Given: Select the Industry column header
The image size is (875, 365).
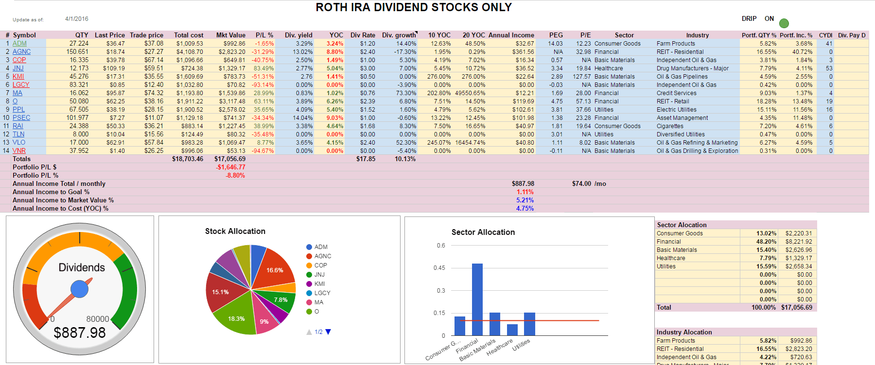Looking at the screenshot, I should pyautogui.click(x=697, y=35).
